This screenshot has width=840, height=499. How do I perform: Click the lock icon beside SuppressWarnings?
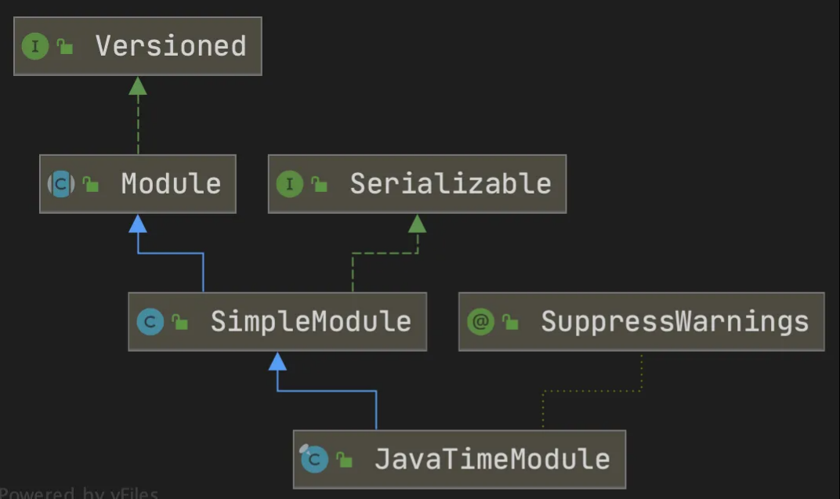tap(510, 323)
